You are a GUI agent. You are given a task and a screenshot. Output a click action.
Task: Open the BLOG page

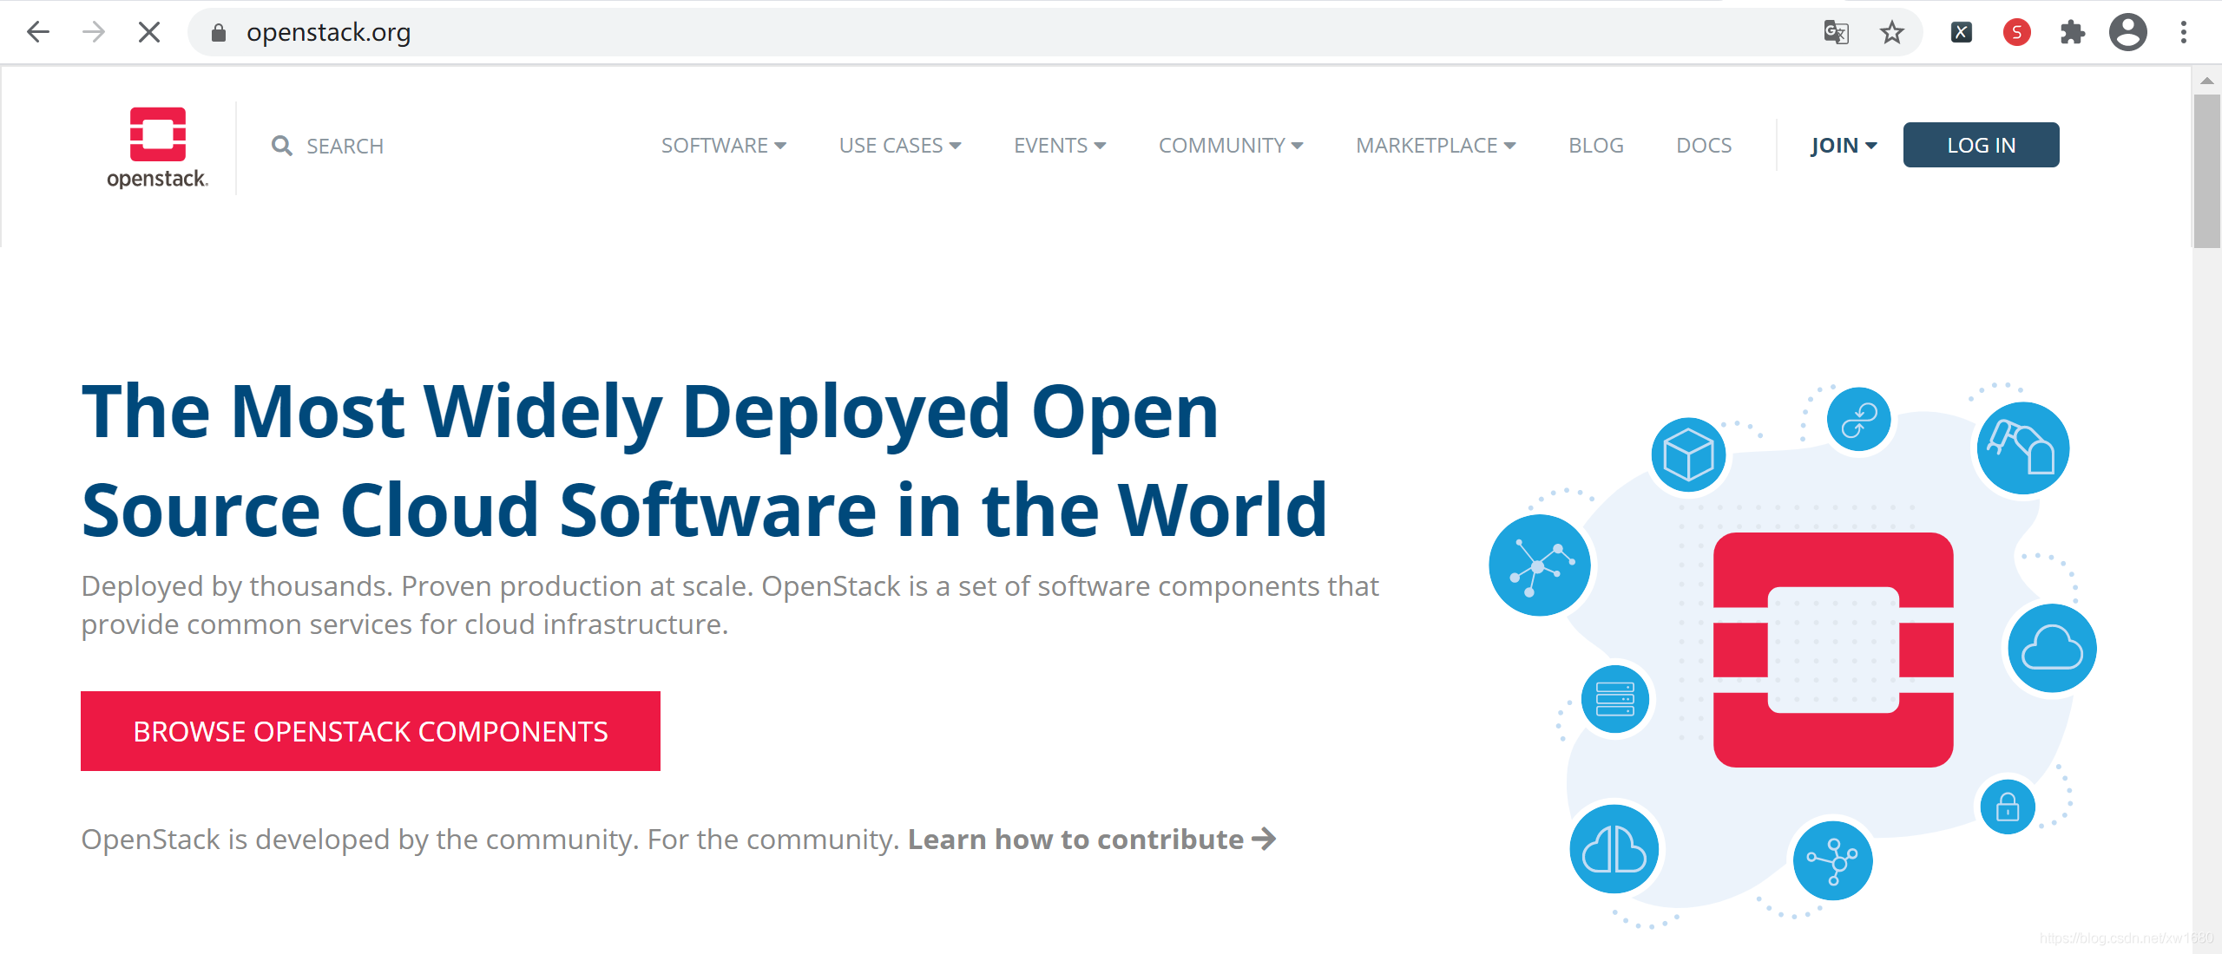[x=1596, y=146]
